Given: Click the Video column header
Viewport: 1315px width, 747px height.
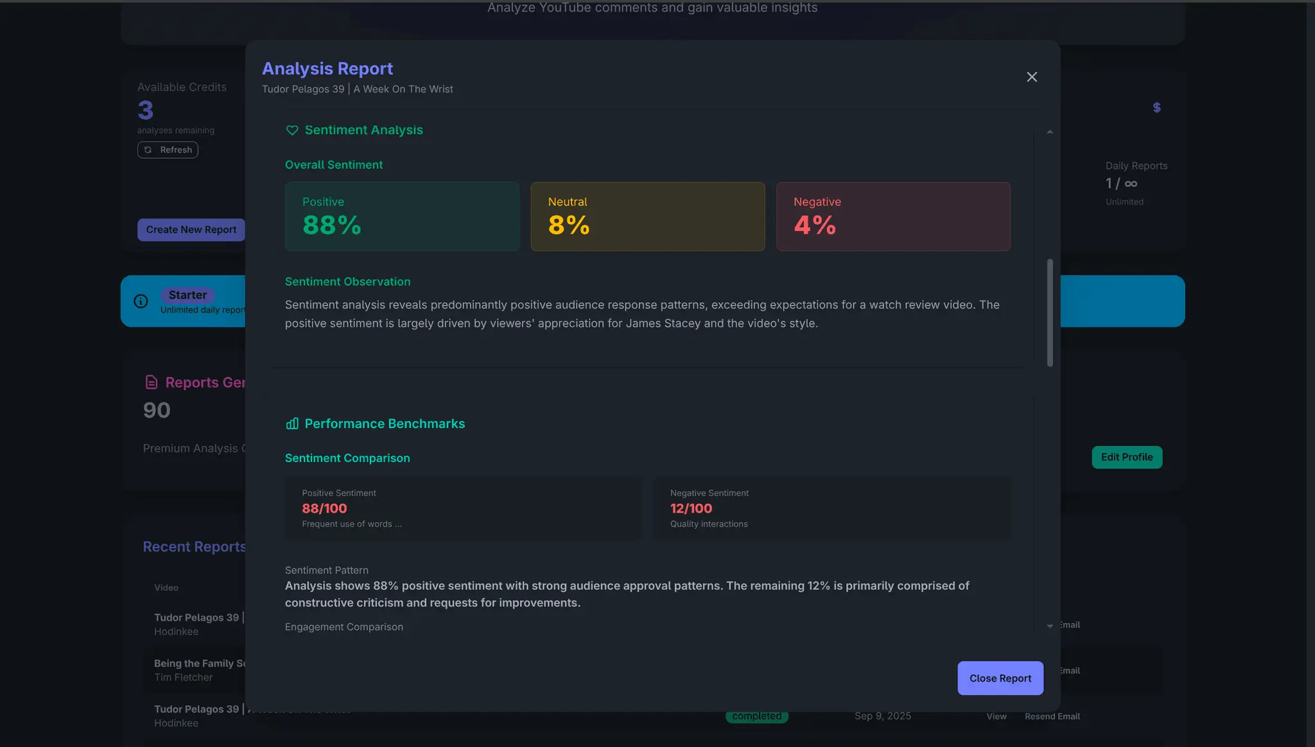Looking at the screenshot, I should (166, 588).
